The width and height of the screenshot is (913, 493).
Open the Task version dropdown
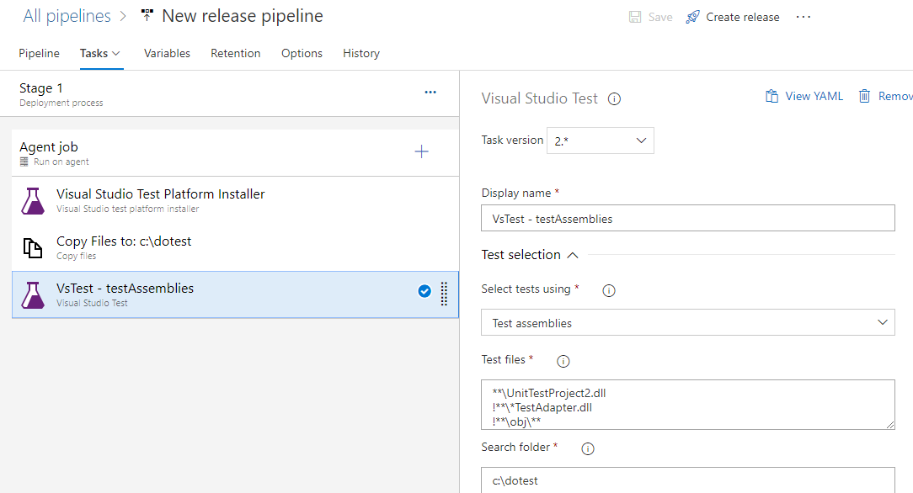click(601, 140)
